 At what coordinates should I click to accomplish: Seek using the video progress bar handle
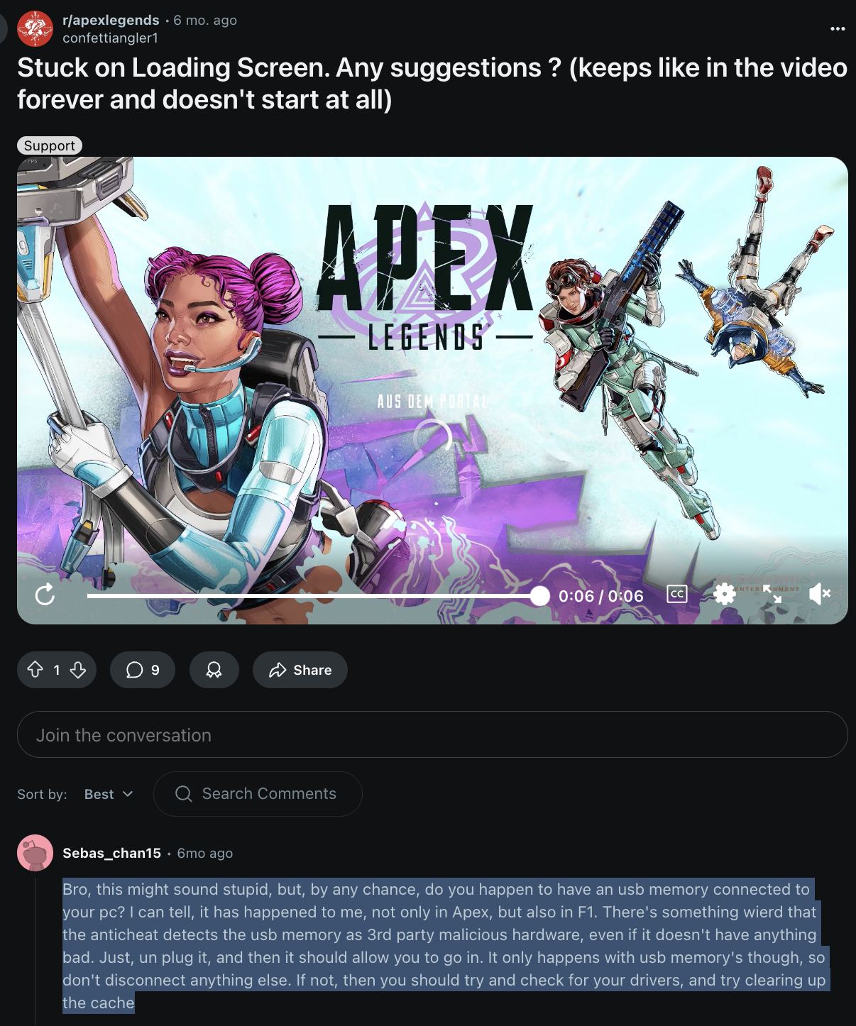540,595
